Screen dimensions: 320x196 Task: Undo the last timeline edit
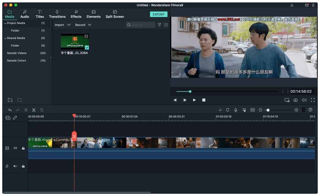pyautogui.click(x=10, y=110)
